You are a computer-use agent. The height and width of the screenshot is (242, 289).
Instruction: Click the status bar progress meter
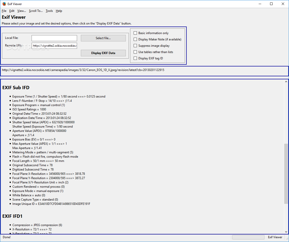(x=248, y=237)
